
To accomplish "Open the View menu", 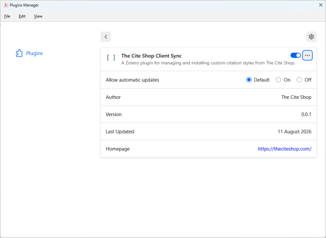I will [38, 16].
